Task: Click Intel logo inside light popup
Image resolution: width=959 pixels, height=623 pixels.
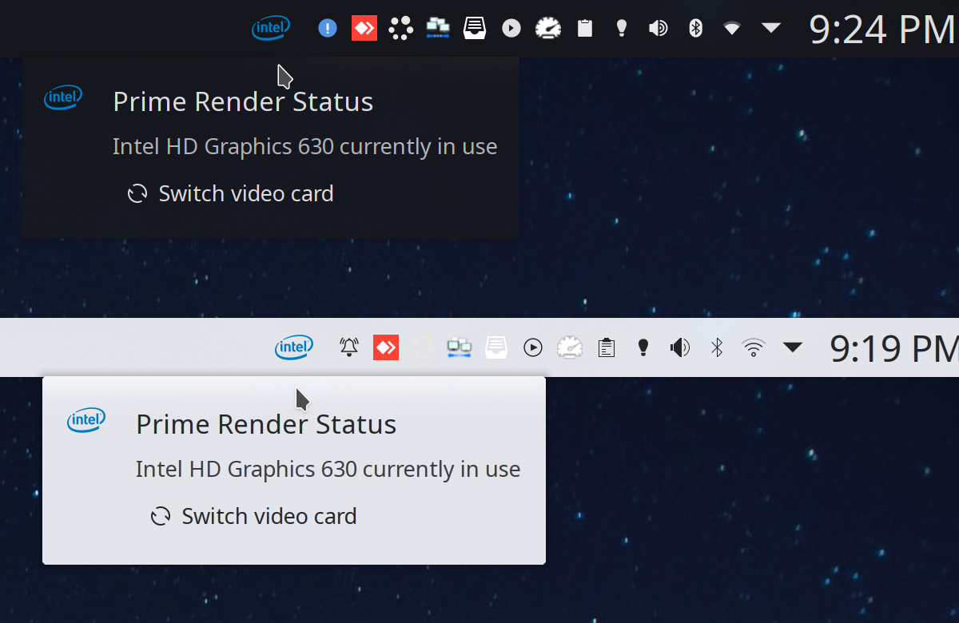Action: tap(86, 420)
